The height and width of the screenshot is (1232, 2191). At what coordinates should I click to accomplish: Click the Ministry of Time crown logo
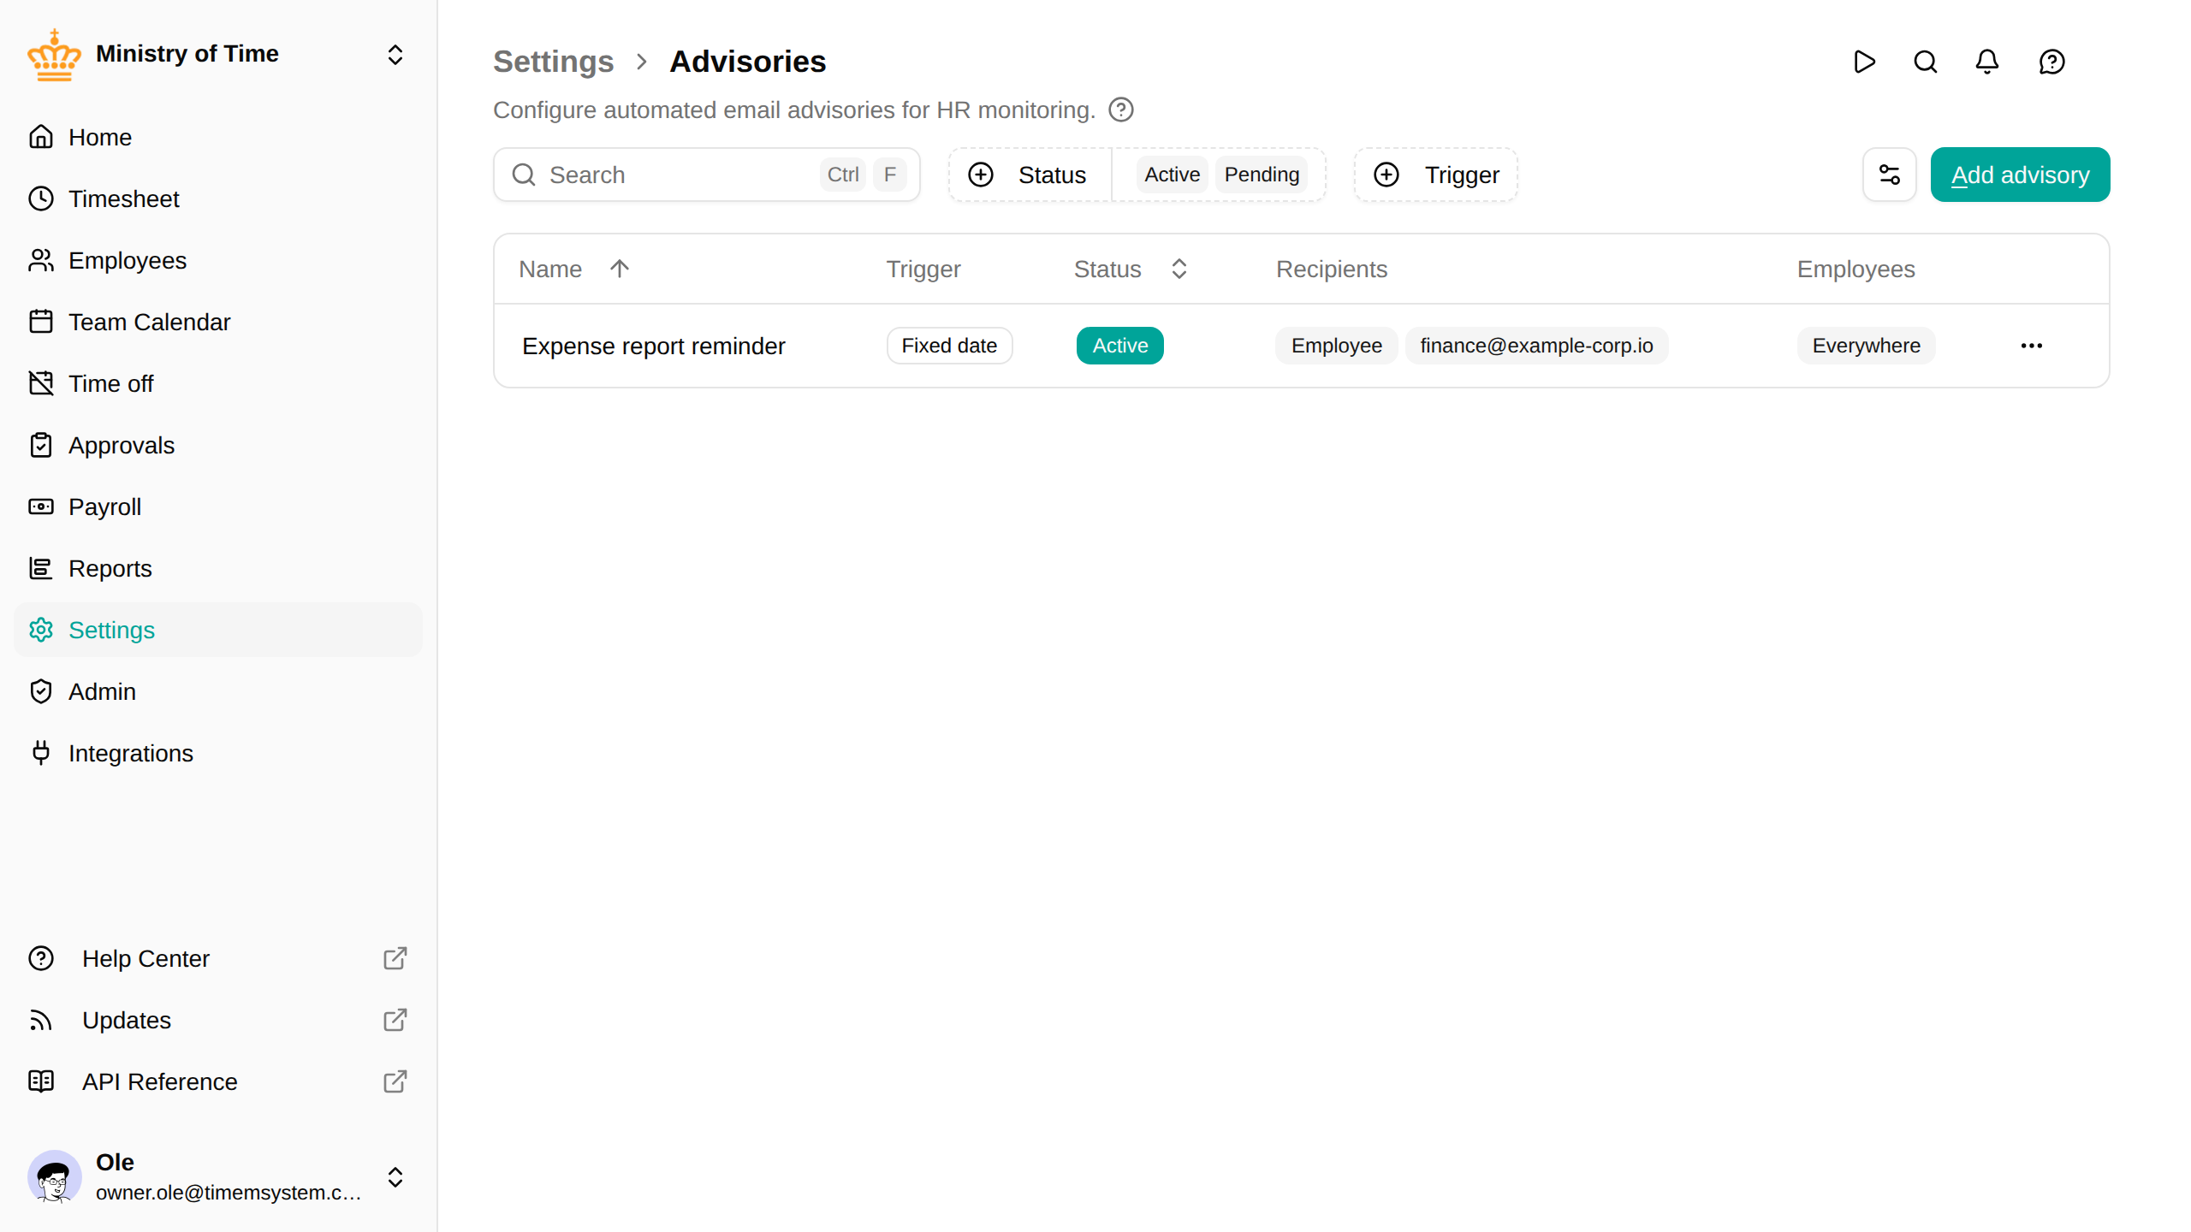coord(54,55)
